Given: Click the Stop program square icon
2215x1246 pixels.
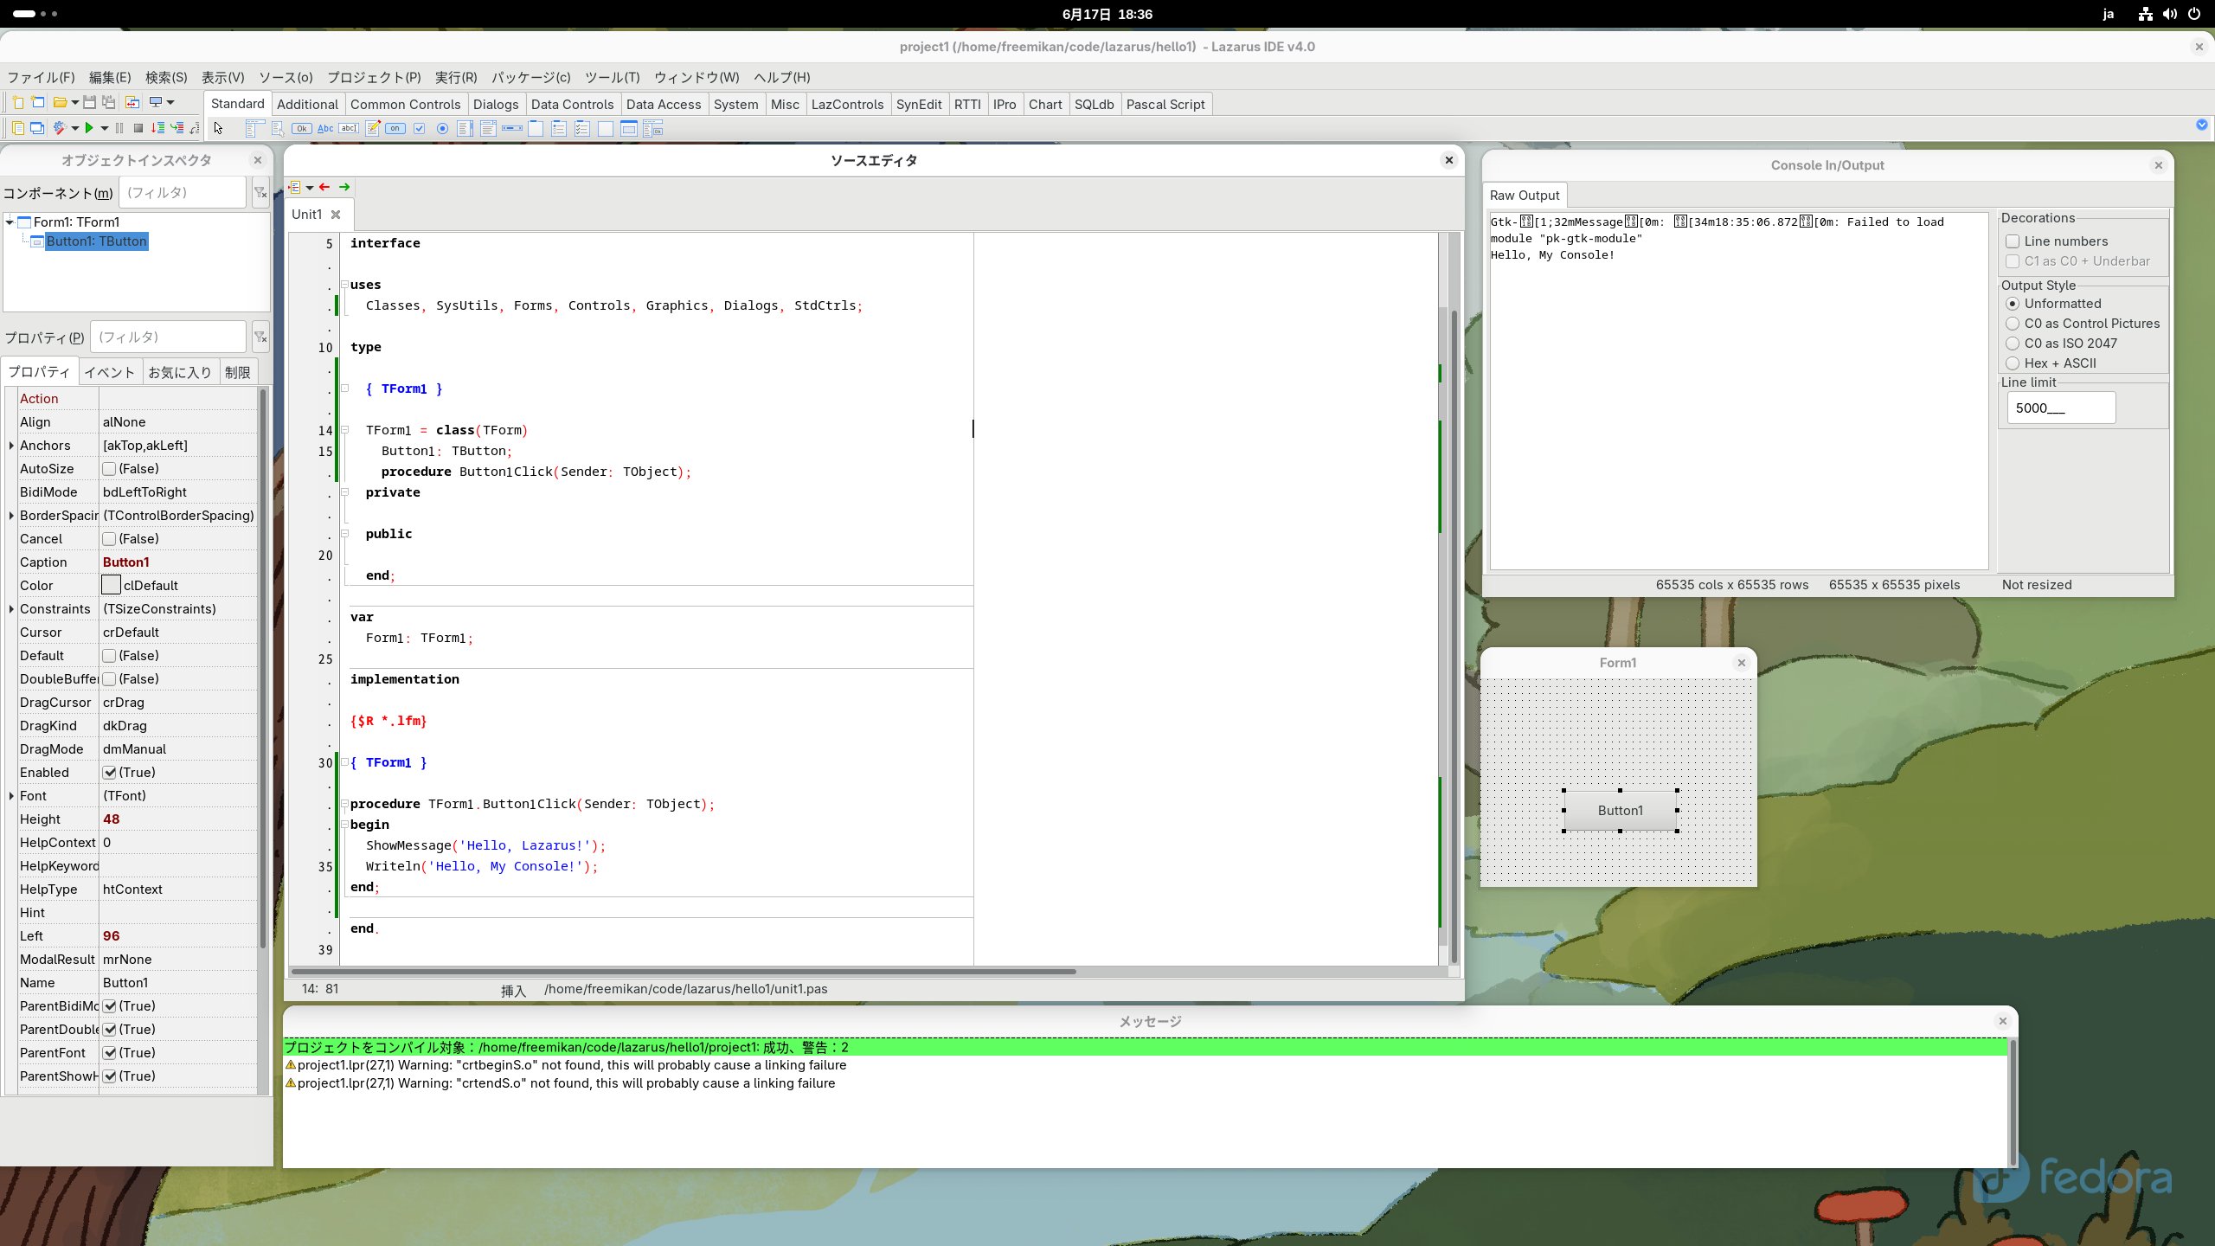Looking at the screenshot, I should pyautogui.click(x=138, y=128).
